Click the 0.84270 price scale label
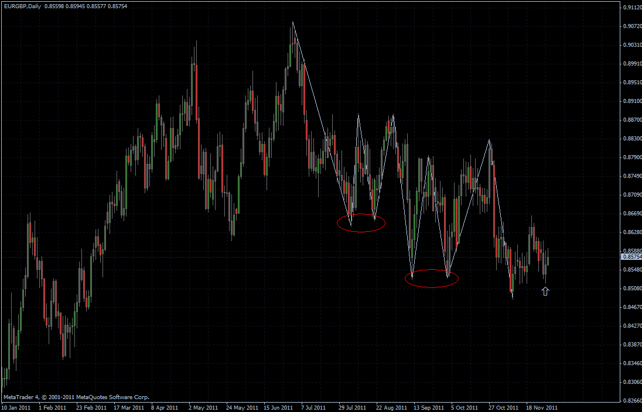Image resolution: width=642 pixels, height=412 pixels. click(633, 325)
